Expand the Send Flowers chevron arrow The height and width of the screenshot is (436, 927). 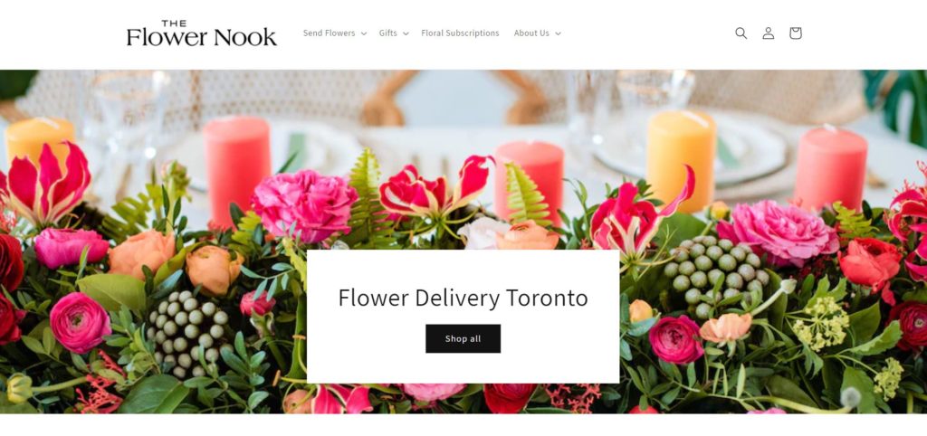coord(364,33)
